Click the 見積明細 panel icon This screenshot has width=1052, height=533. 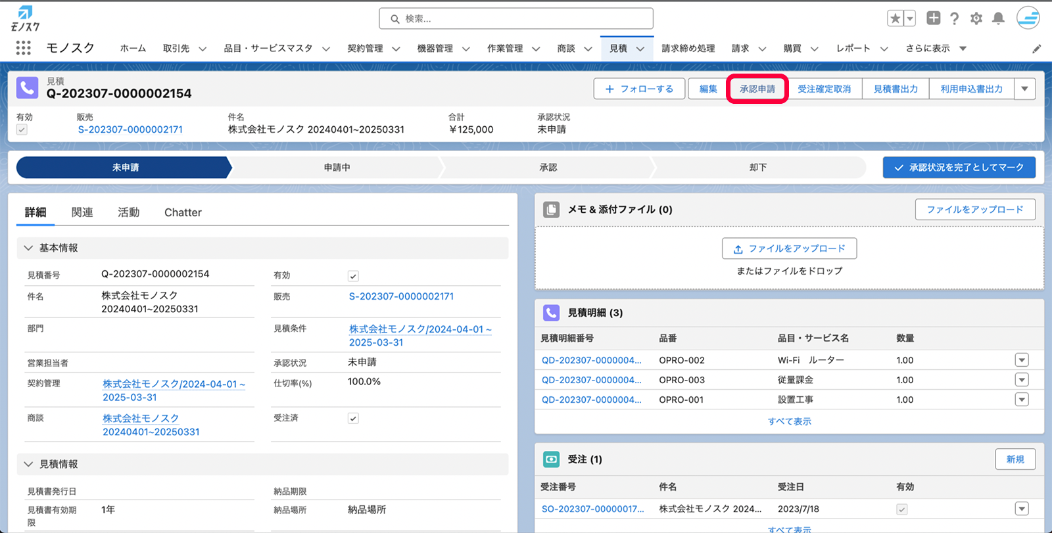click(551, 313)
